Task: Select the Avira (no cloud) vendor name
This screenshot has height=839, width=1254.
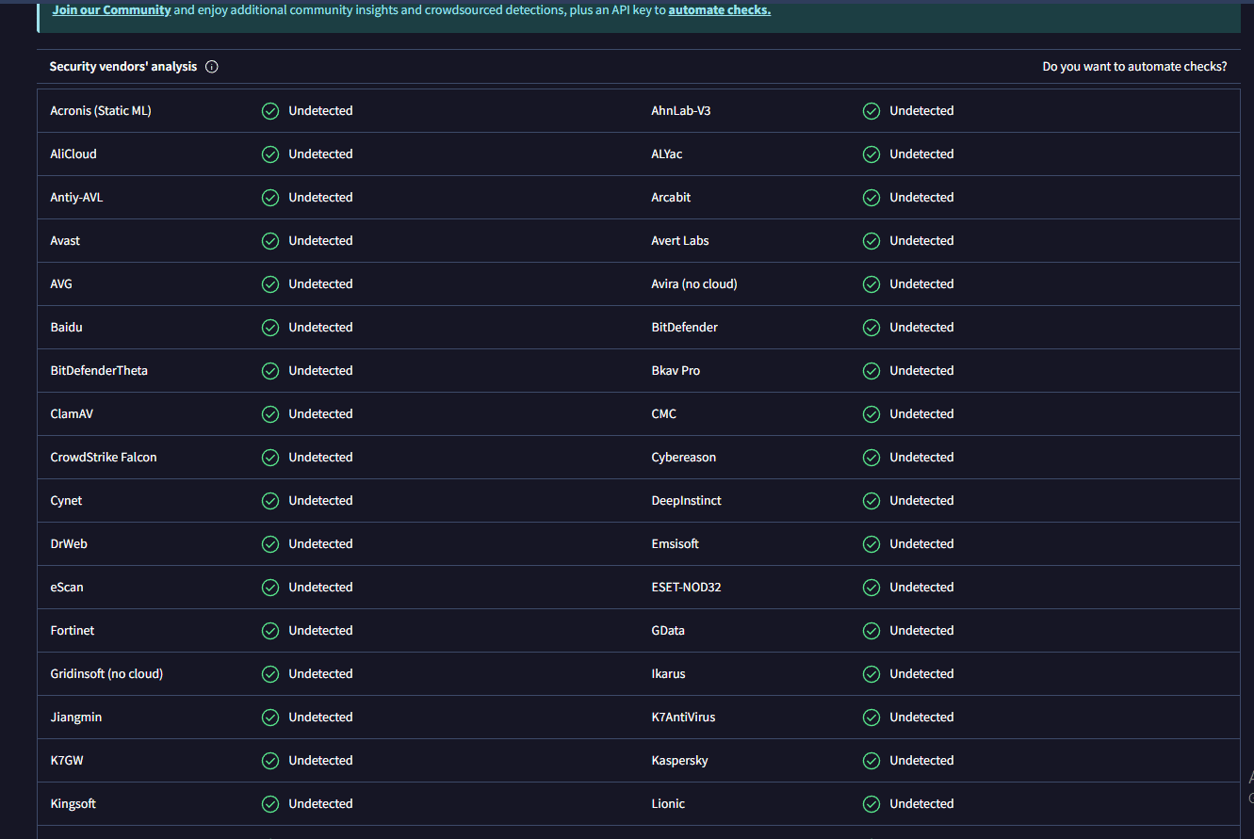Action: click(x=694, y=284)
